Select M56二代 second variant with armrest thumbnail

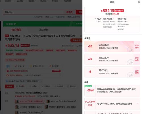coord(62,101)
